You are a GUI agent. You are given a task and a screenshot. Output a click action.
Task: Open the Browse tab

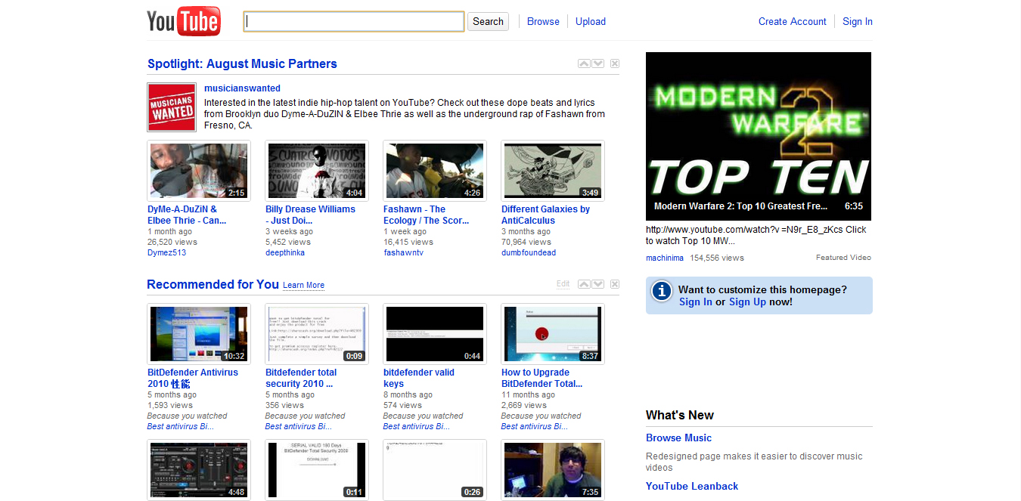(543, 21)
